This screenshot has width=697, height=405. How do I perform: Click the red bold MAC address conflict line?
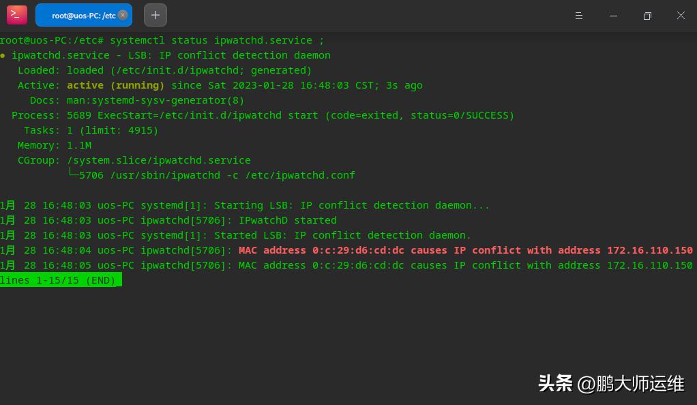pos(465,250)
